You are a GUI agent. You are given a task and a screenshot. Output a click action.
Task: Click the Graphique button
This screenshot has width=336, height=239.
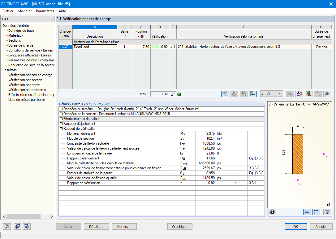point(179,227)
